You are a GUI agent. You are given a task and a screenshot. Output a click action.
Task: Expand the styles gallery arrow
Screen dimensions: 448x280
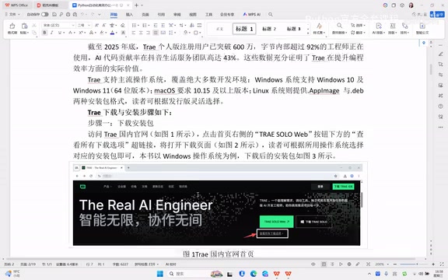tap(308, 33)
